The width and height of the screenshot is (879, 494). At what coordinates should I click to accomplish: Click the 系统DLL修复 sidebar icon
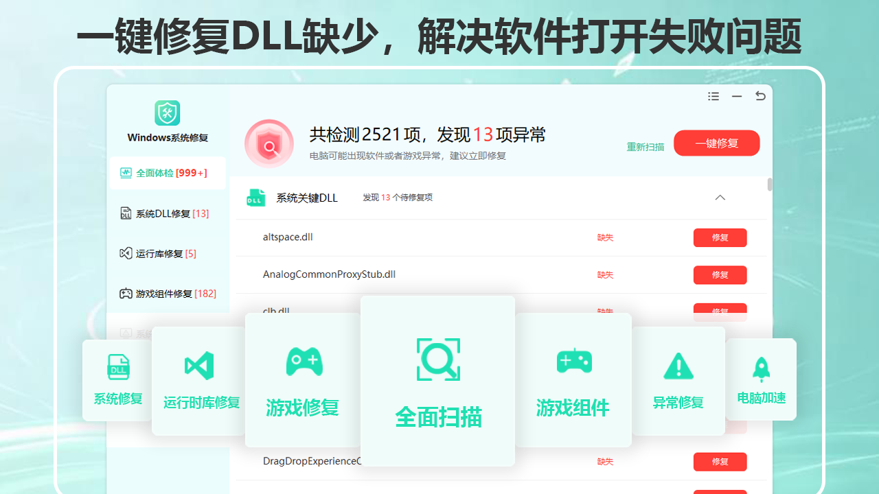pyautogui.click(x=126, y=213)
